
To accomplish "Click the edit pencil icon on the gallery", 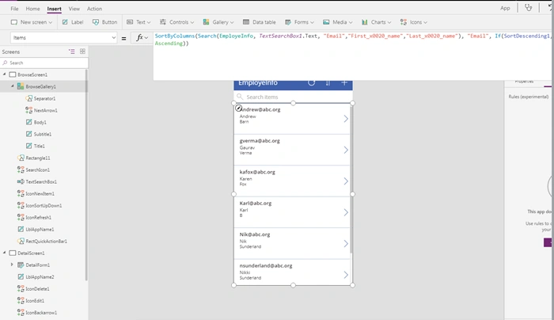I will (238, 109).
